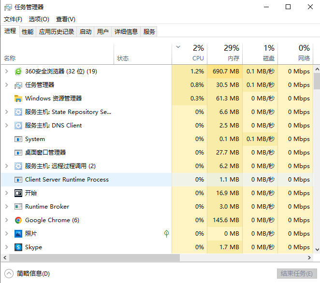Switch to the 详细信息 tab
Screen dimensions: 320x283
126,32
